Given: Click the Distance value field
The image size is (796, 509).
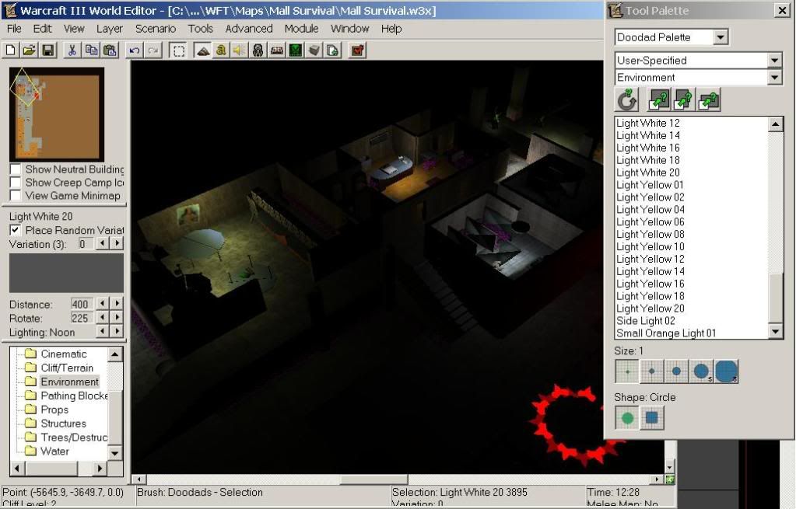Looking at the screenshot, I should pos(82,304).
